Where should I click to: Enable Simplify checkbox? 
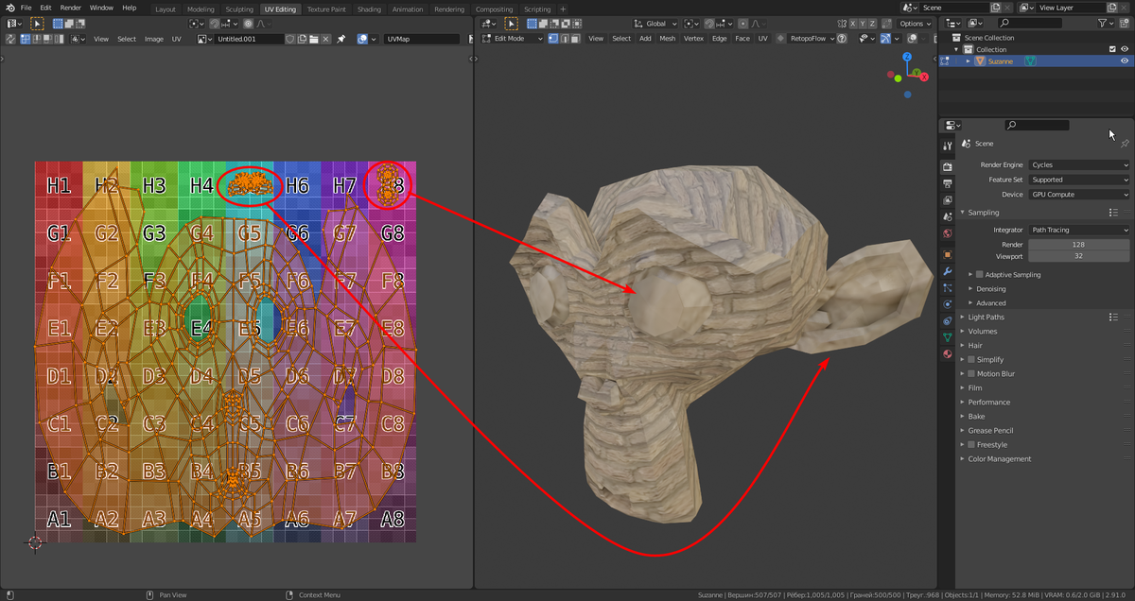tap(971, 360)
